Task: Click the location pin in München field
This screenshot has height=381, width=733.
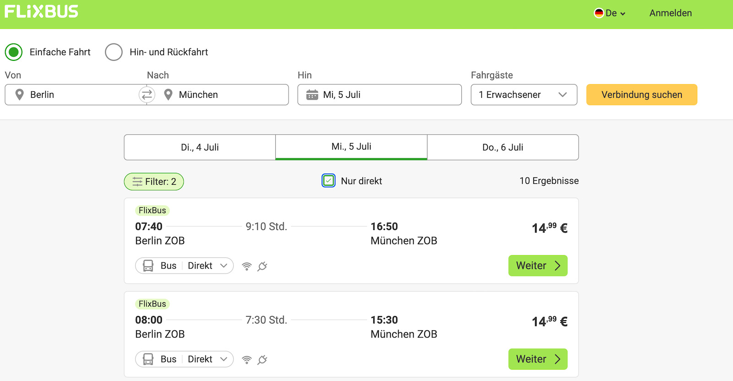Action: coord(168,95)
